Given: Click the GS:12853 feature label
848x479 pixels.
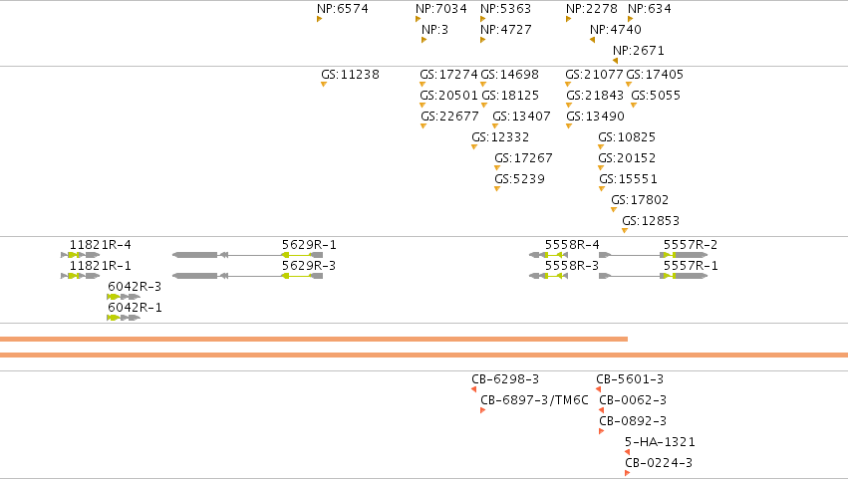Looking at the screenshot, I should coord(651,222).
